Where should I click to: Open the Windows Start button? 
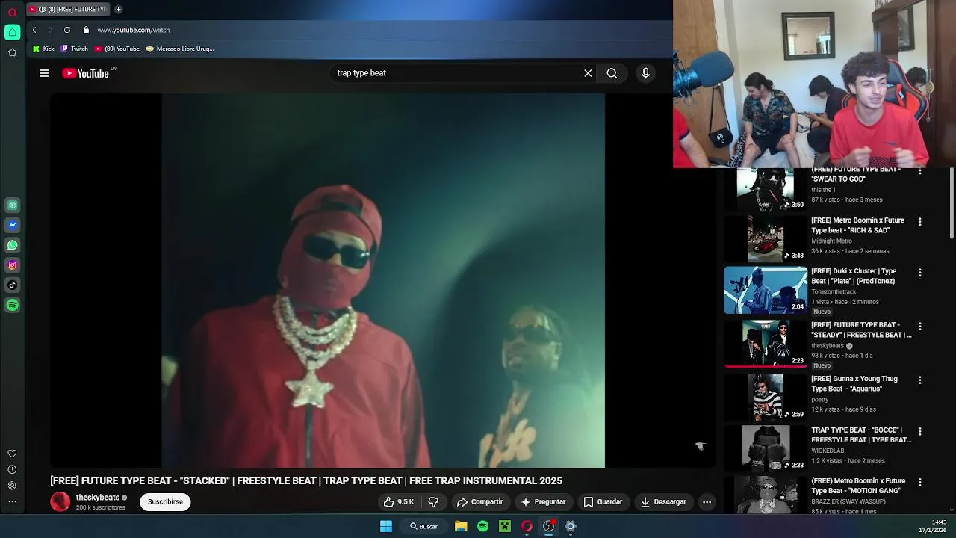[x=386, y=526]
